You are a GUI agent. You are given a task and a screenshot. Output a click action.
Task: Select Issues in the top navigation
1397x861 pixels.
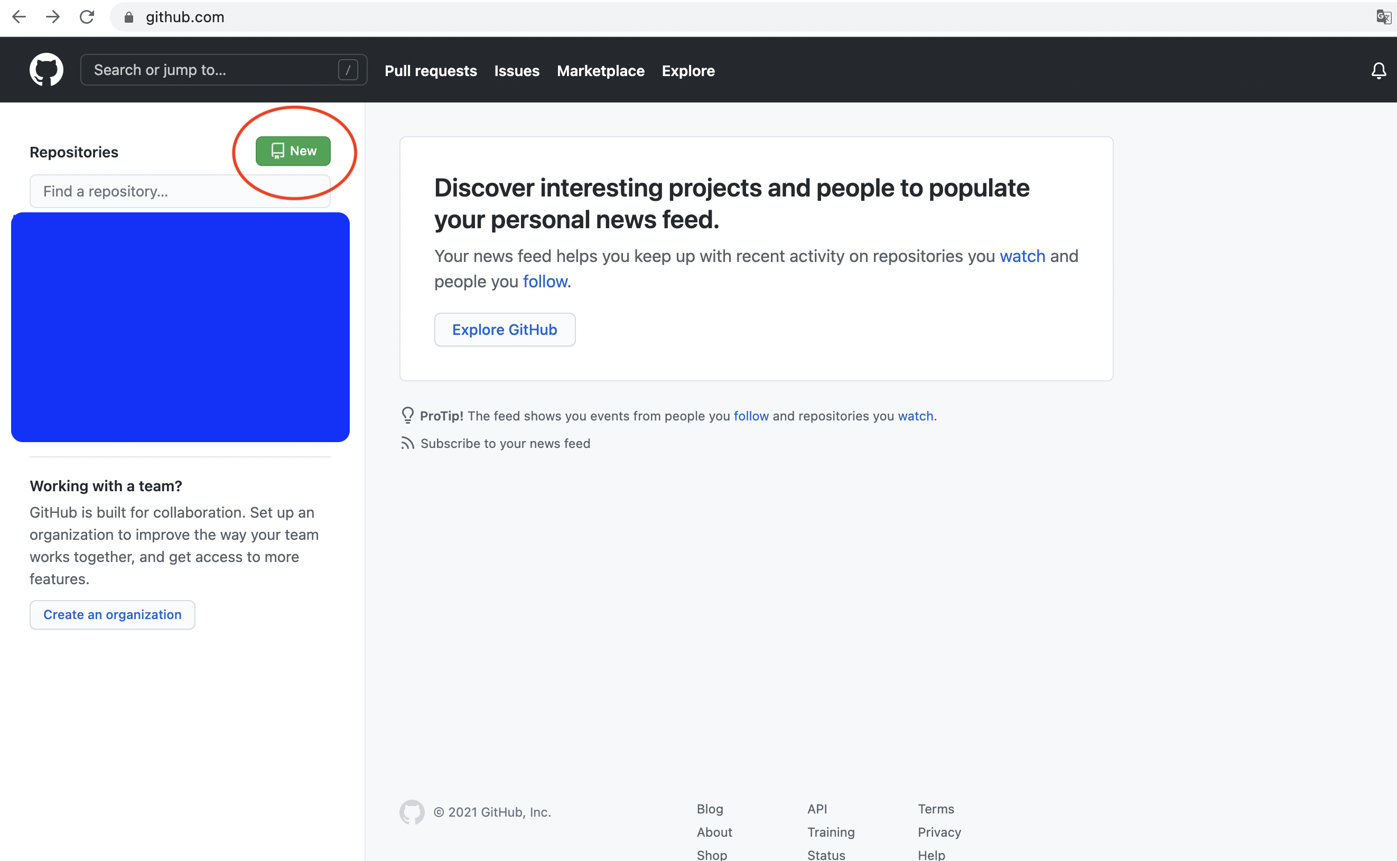pos(517,71)
